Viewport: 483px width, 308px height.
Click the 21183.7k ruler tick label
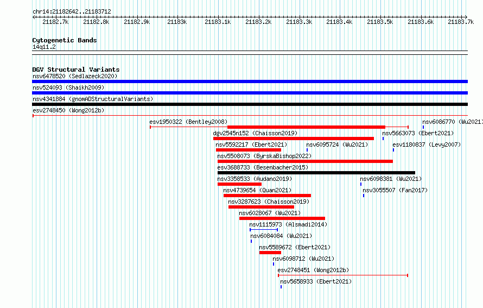[x=461, y=22]
